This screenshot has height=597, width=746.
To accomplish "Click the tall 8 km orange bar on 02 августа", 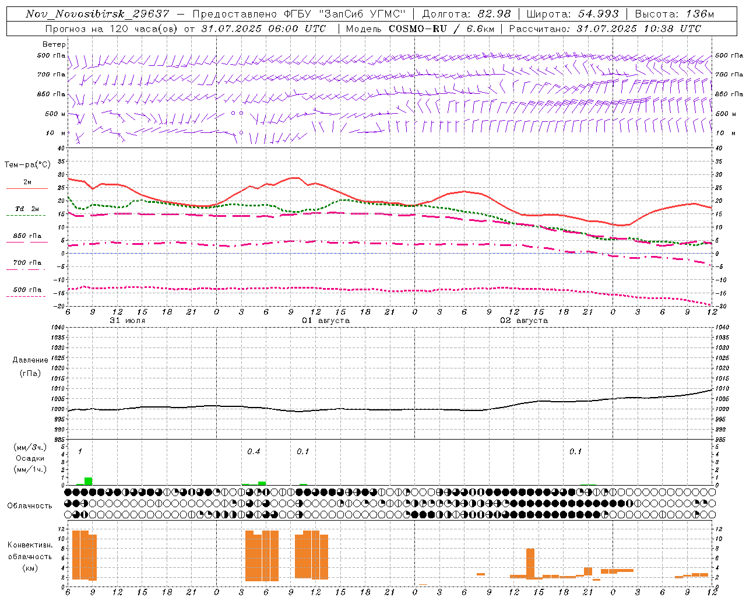I will click(x=530, y=563).
